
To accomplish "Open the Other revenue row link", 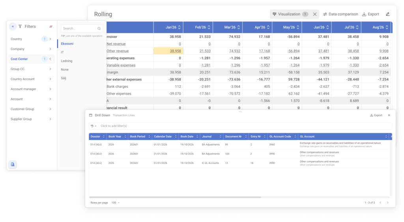I will coord(118,51).
